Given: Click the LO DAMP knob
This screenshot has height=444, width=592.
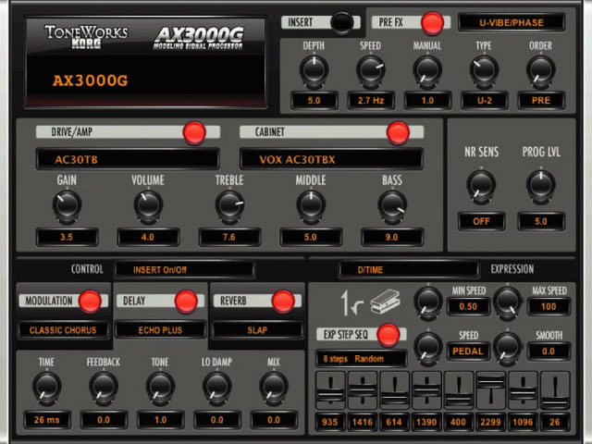Looking at the screenshot, I should [x=216, y=388].
